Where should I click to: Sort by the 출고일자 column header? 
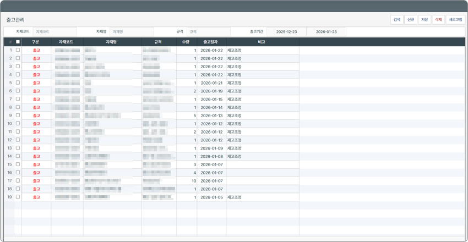[x=211, y=42]
